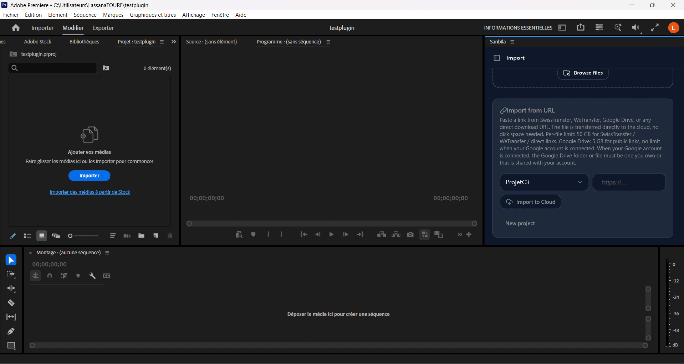Click the trash Clear icon in project panel
The image size is (684, 364).
(170, 236)
